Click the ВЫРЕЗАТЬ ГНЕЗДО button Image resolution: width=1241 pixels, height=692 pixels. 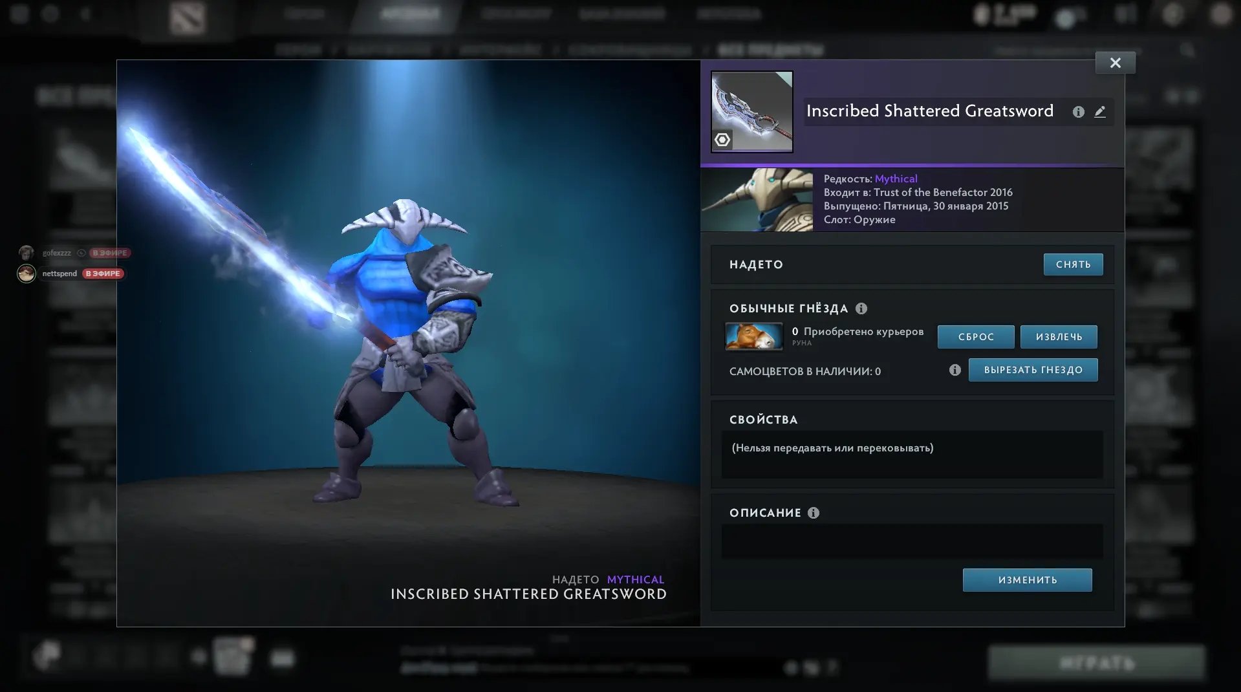tap(1033, 370)
